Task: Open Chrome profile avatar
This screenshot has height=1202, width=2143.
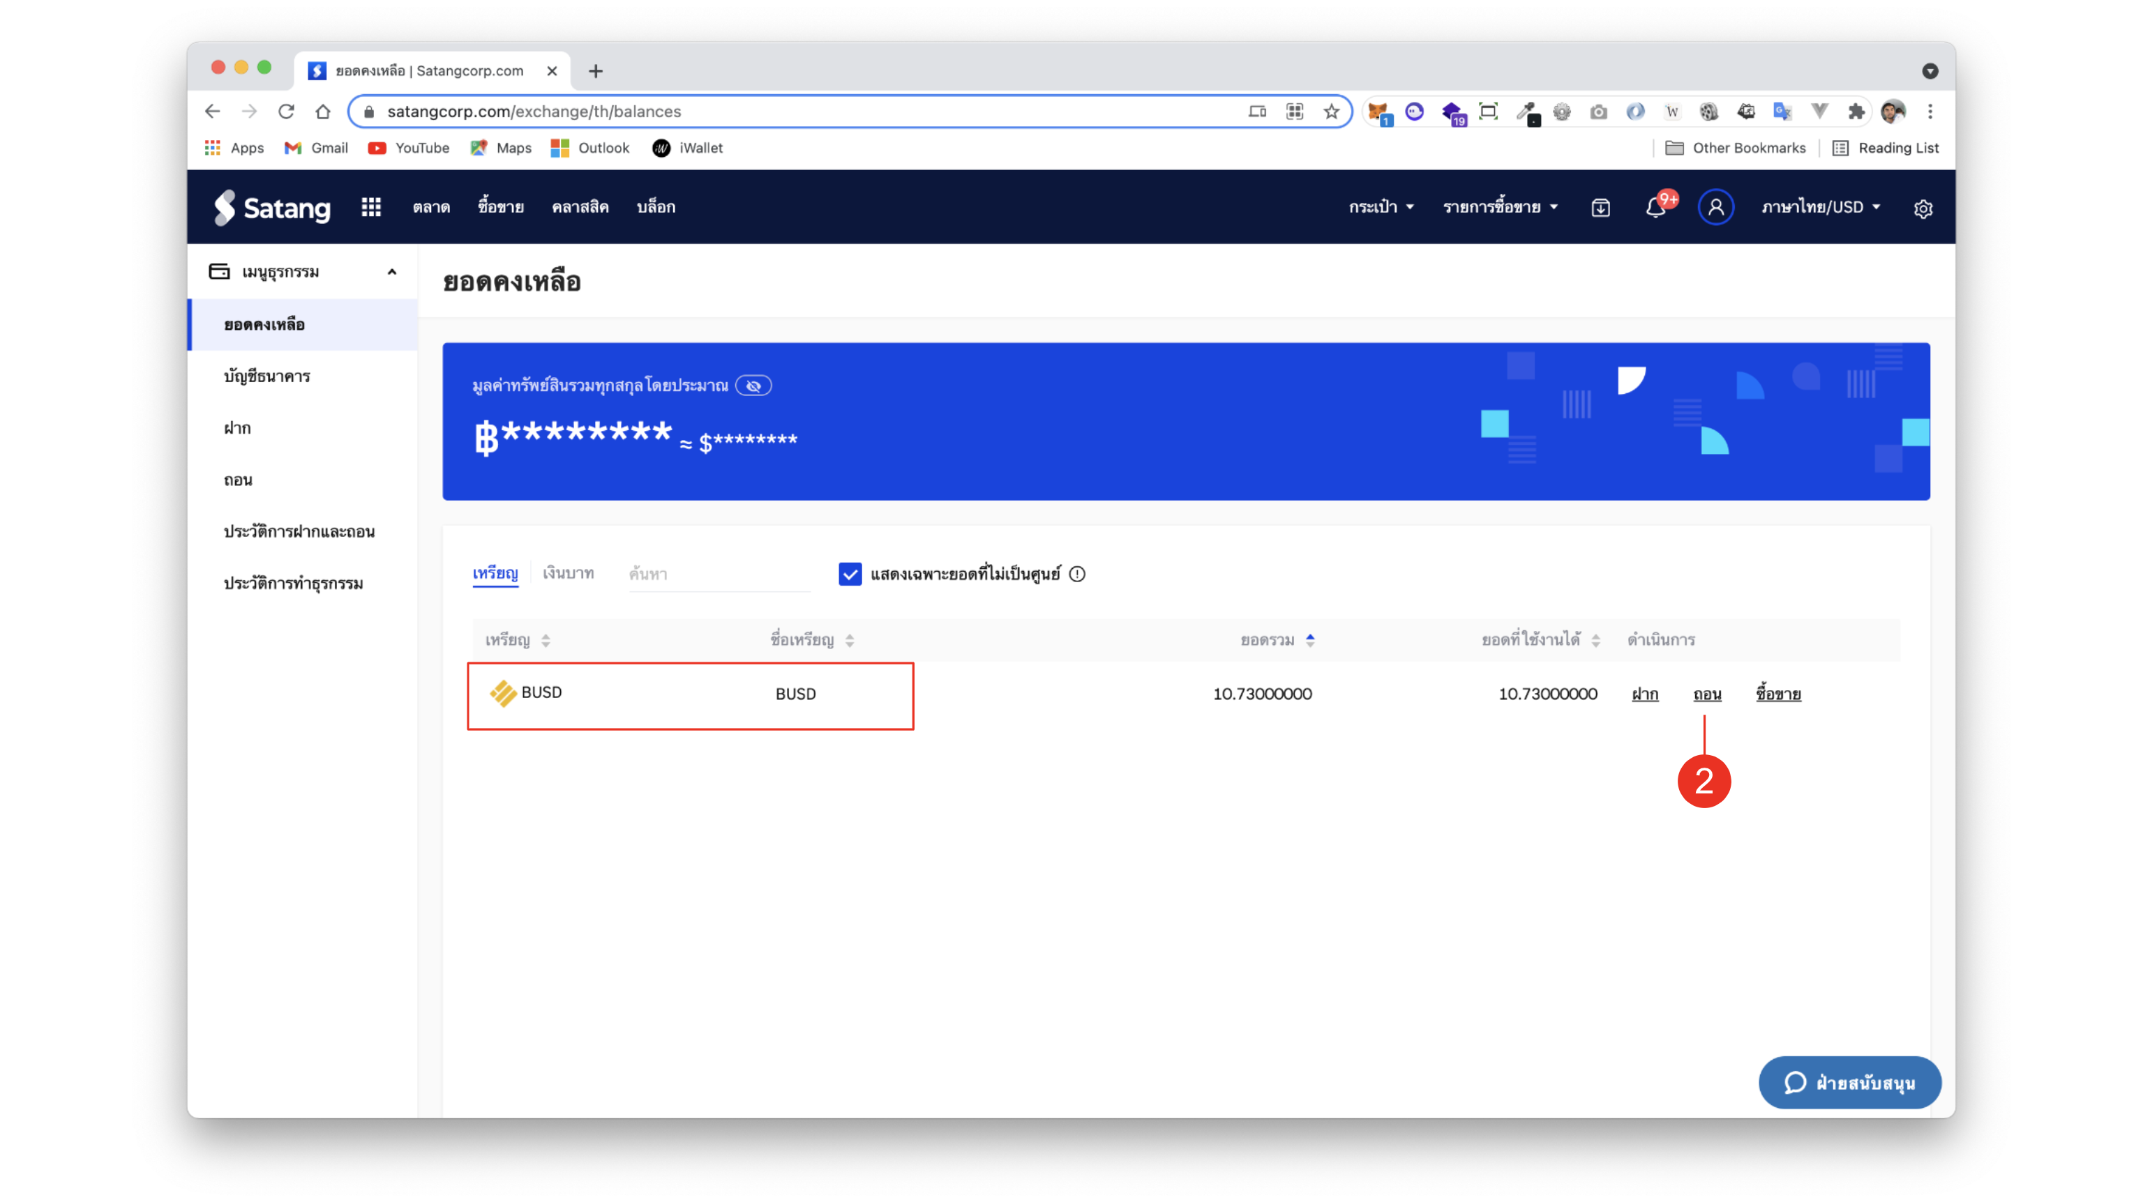Action: coord(1893,112)
